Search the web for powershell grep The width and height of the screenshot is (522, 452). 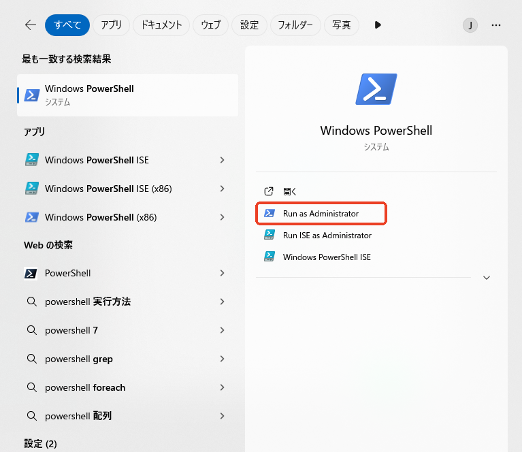79,359
